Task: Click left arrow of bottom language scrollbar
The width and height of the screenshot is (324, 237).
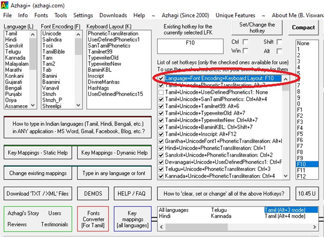Action: [162, 227]
